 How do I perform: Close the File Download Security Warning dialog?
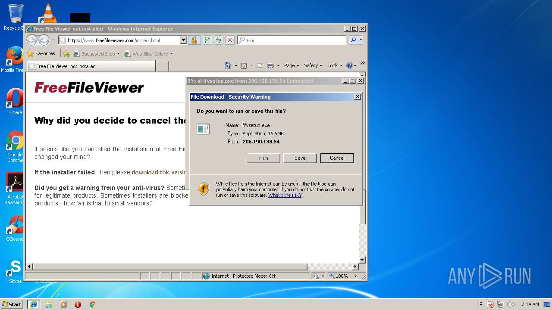[x=357, y=97]
